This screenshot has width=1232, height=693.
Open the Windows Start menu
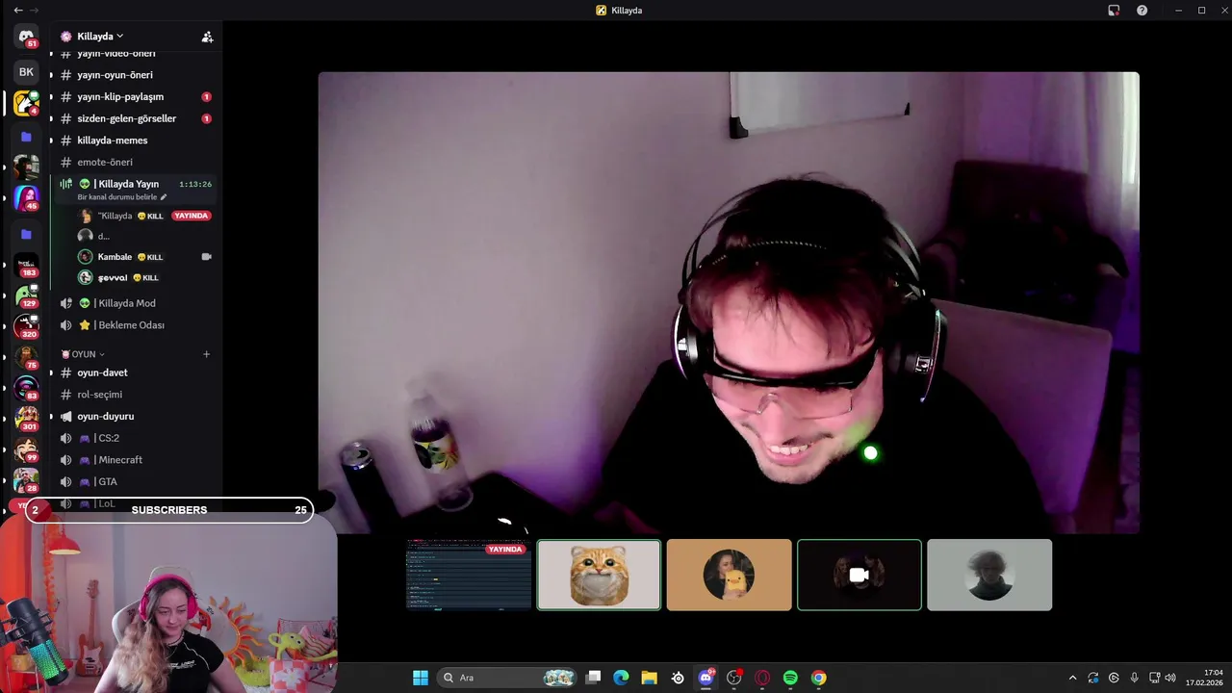point(421,678)
